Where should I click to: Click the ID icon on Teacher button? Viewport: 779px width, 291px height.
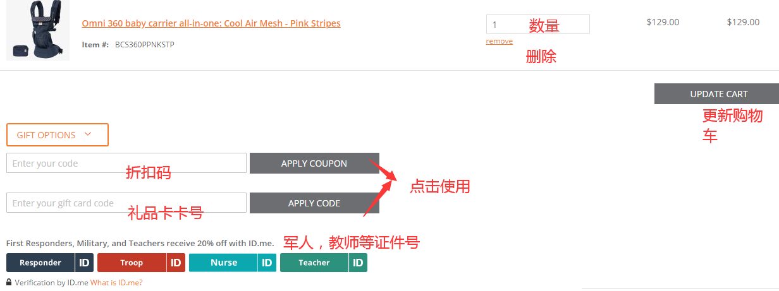tap(358, 263)
